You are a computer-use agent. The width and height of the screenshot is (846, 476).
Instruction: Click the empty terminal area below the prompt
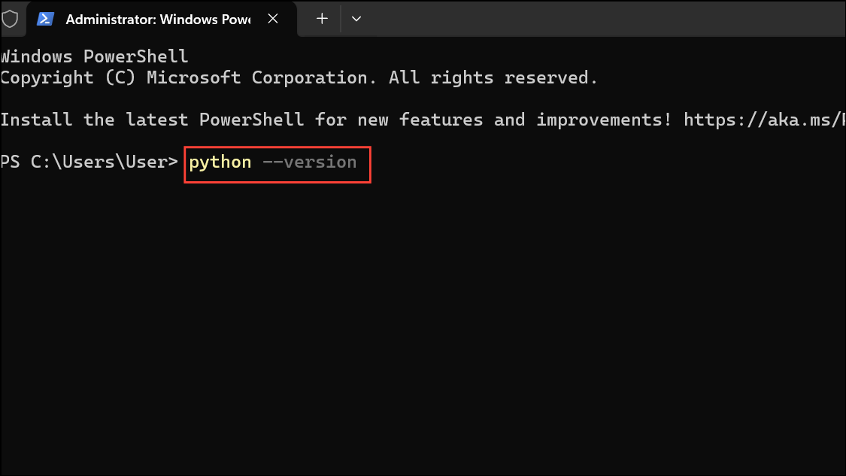421,316
